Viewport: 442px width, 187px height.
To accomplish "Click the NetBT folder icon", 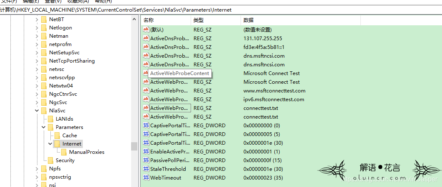I will click(x=44, y=19).
